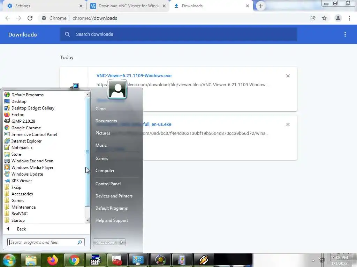Open the shut down options arrow

122,242
